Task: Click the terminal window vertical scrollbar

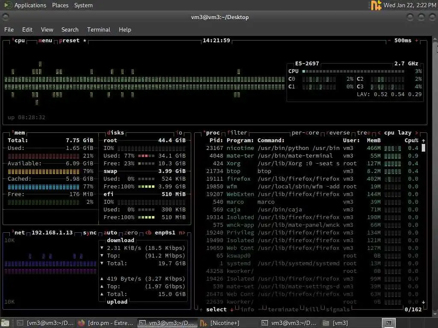Action: 435,176
